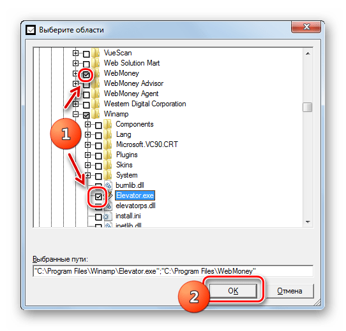Click the scrollbar down arrow
346x331 pixels.
tap(308, 222)
